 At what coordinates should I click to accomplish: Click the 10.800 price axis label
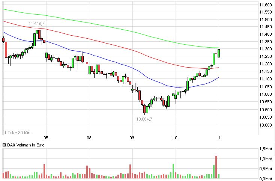pyautogui.click(x=265, y=125)
